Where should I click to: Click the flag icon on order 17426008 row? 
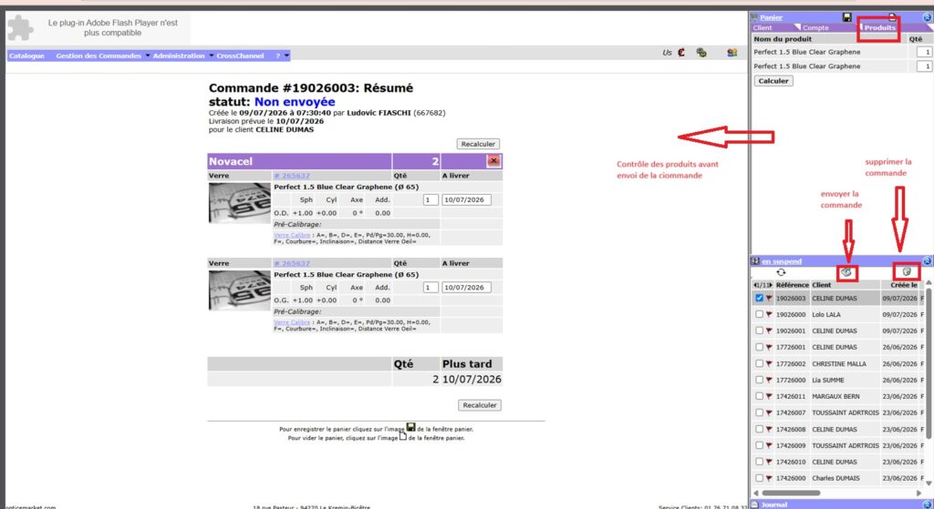(x=769, y=429)
